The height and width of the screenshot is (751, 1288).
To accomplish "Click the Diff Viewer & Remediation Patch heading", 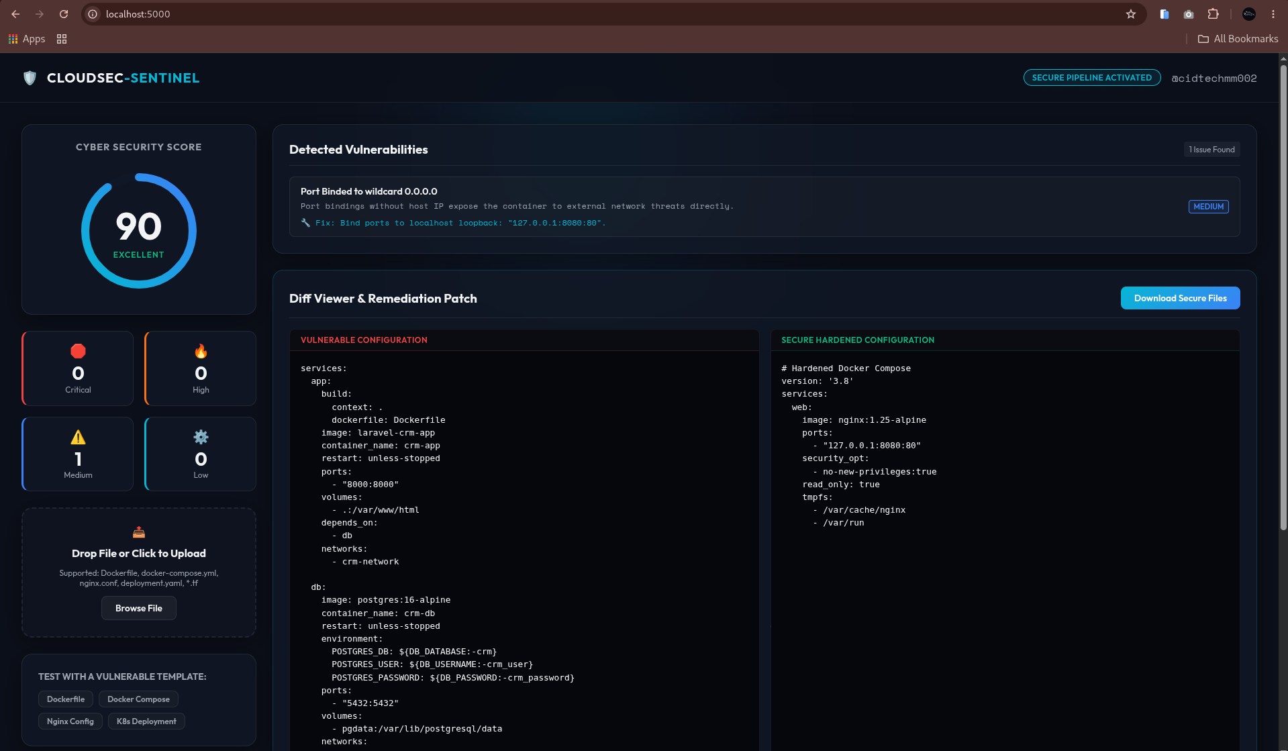I will 383,299.
